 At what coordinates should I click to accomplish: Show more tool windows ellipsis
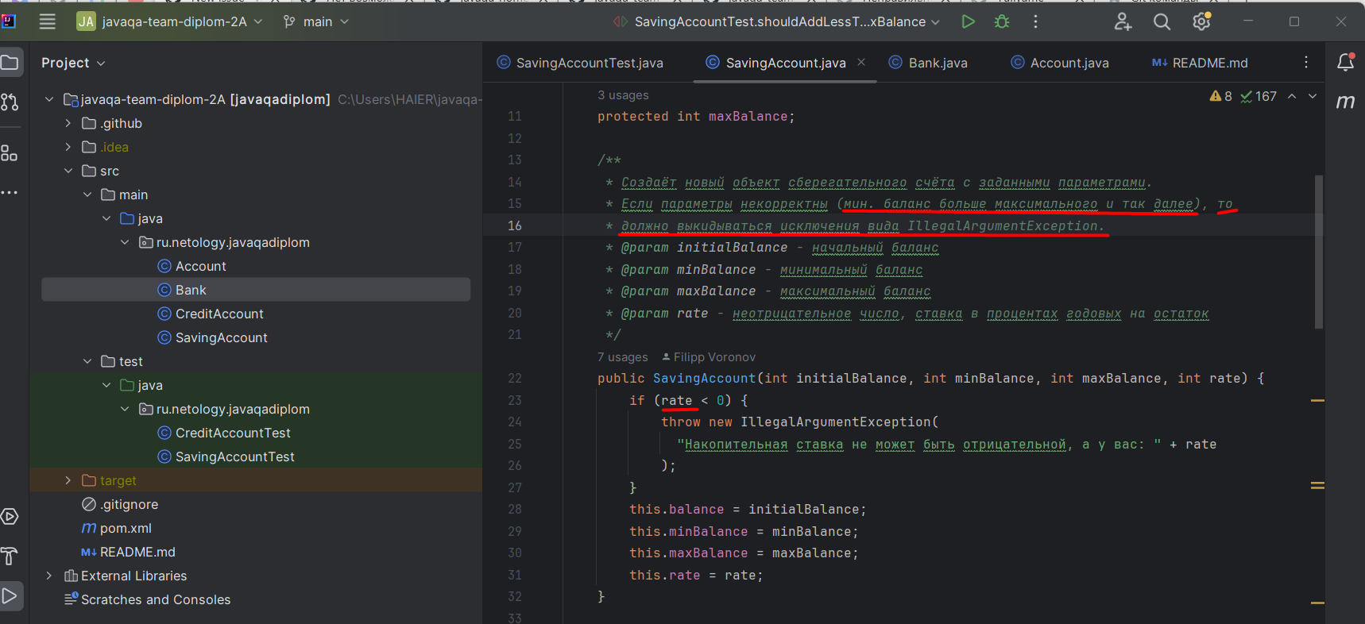[10, 193]
